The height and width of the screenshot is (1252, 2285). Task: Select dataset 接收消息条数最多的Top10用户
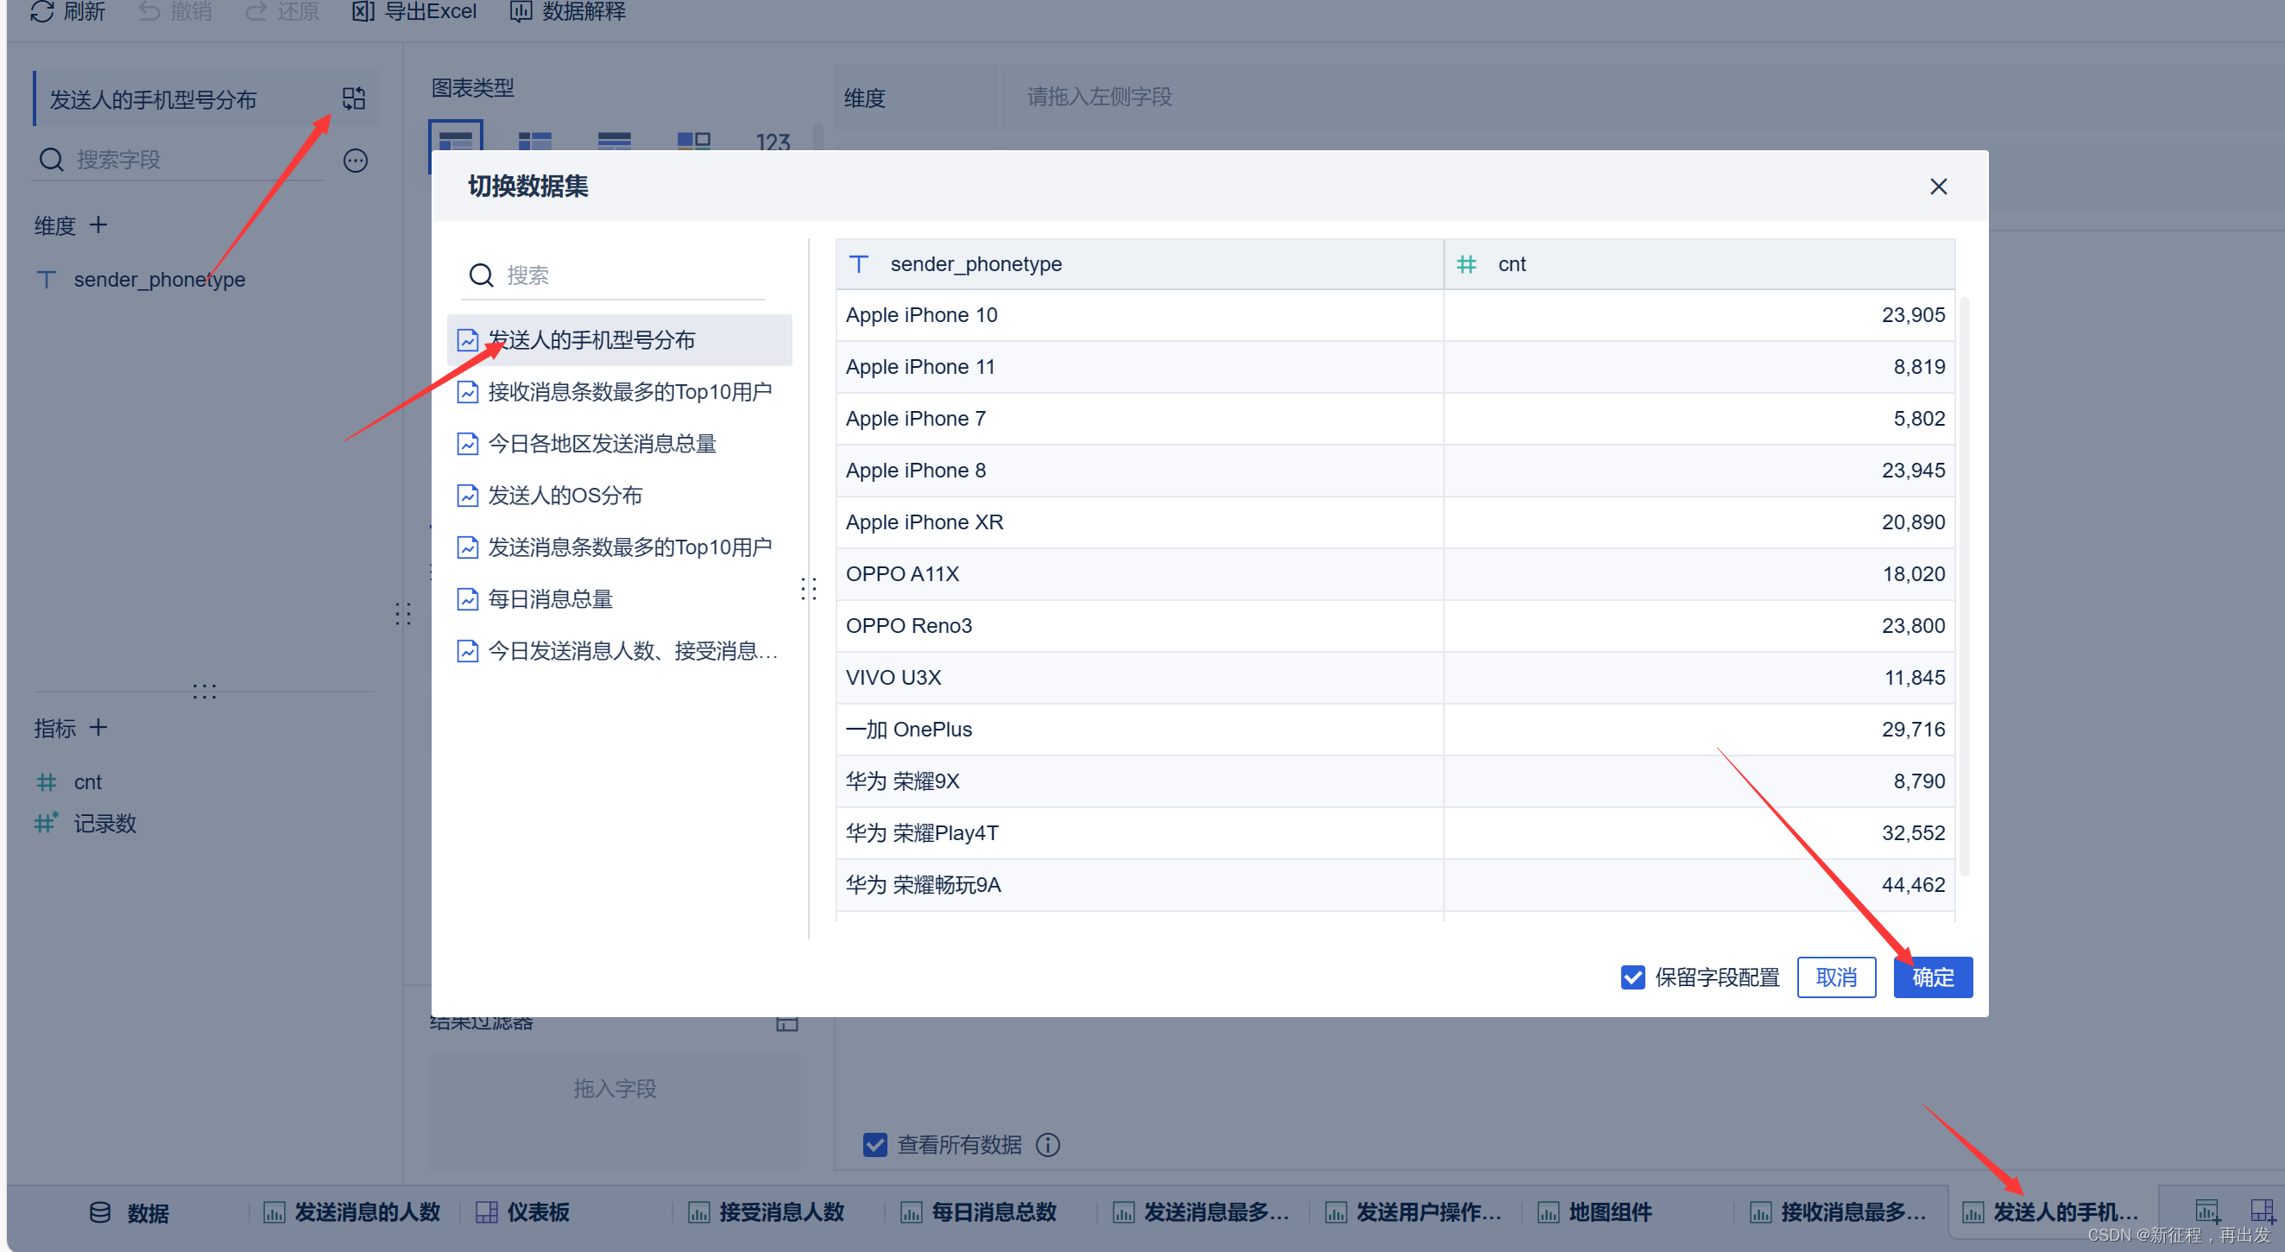point(619,392)
